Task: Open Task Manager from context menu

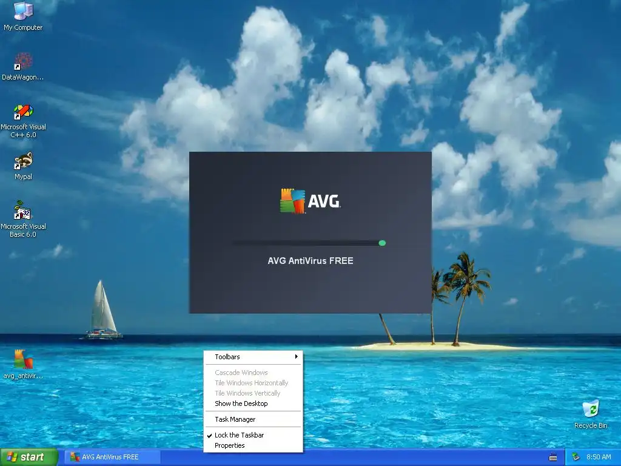Action: click(253, 419)
